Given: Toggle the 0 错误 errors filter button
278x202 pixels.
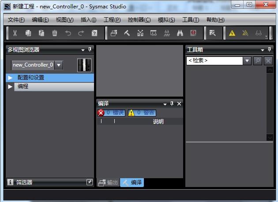Looking at the screenshot, I should point(111,113).
